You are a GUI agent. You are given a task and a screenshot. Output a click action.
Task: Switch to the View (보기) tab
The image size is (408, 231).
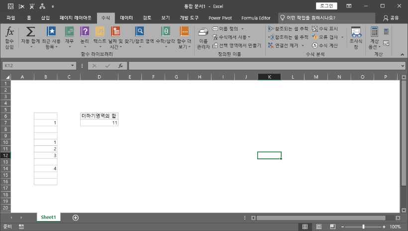[166, 18]
